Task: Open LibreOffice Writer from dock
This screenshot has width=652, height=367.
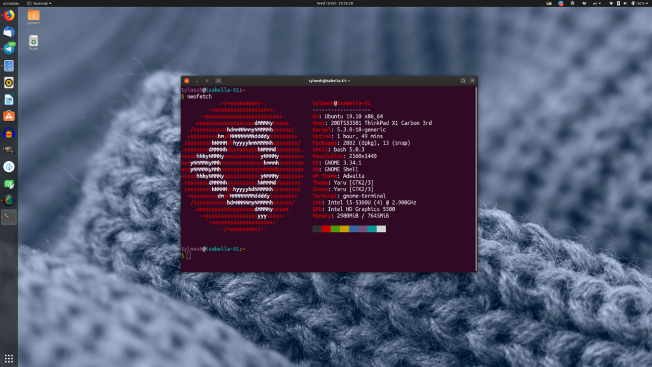Action: (9, 99)
